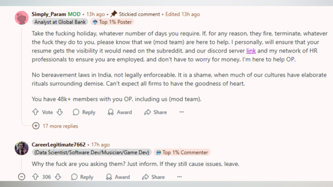
Task: Open Simply_Param's user profile
Action: tap(49, 14)
